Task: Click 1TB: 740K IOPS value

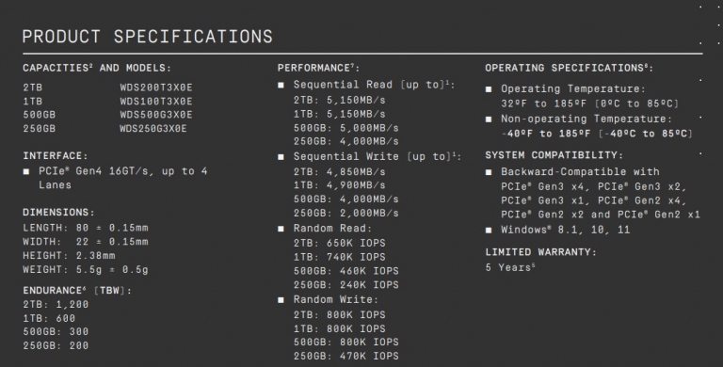Action: pyautogui.click(x=339, y=257)
